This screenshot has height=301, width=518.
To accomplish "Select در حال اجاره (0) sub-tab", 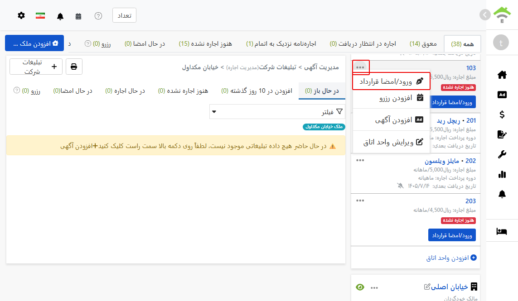I will [x=125, y=91].
